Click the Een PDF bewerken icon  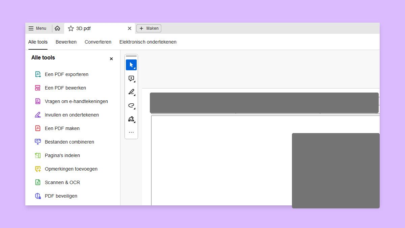38,88
